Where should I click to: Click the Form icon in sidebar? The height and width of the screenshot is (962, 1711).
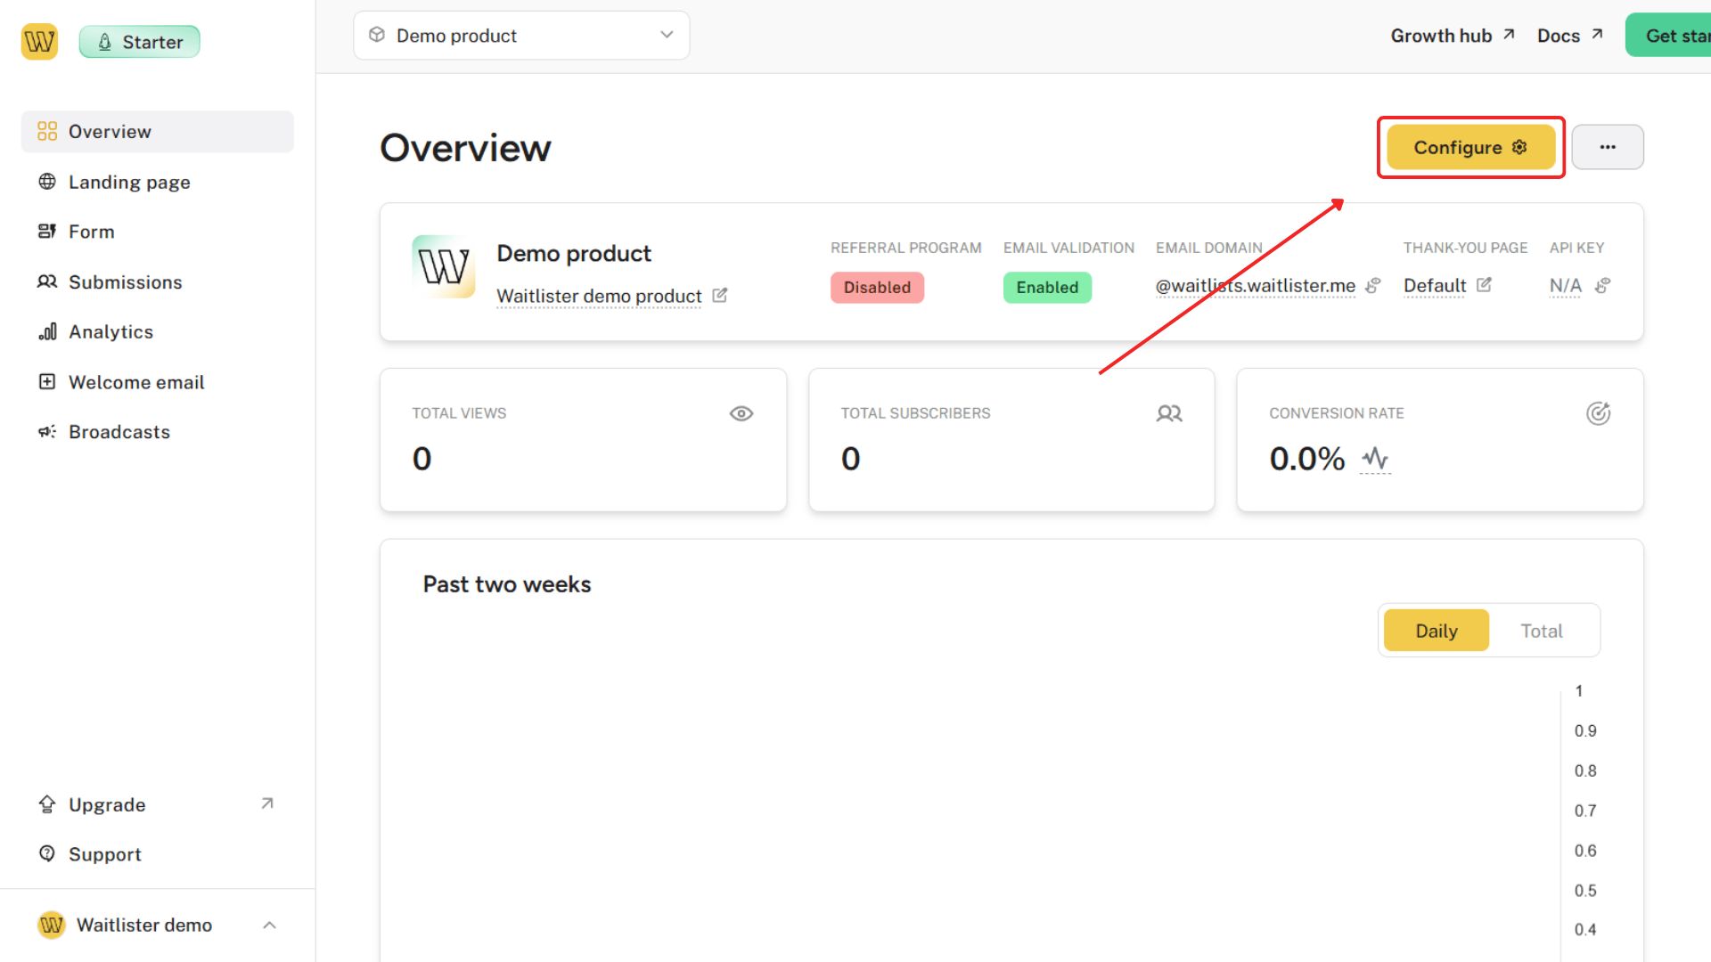tap(47, 232)
